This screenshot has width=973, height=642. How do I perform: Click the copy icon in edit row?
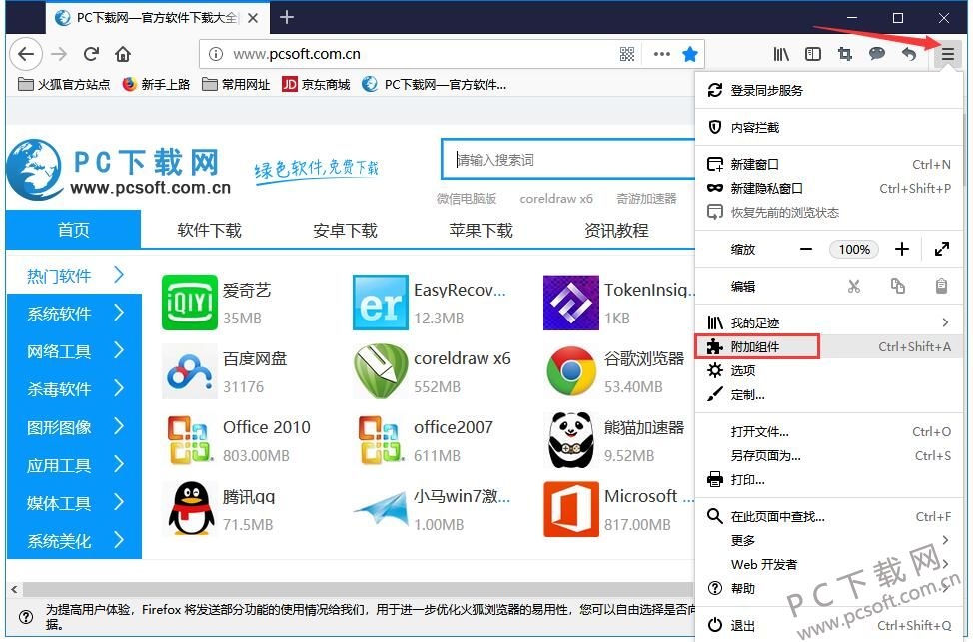898,286
